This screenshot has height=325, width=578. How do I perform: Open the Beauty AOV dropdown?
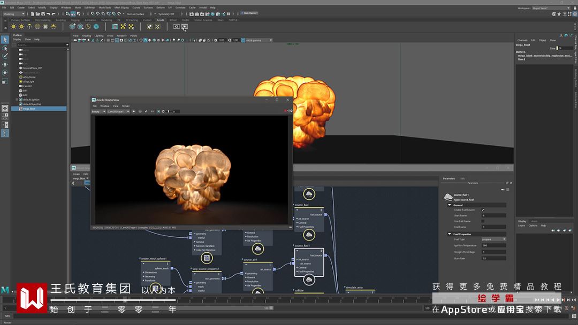[98, 111]
